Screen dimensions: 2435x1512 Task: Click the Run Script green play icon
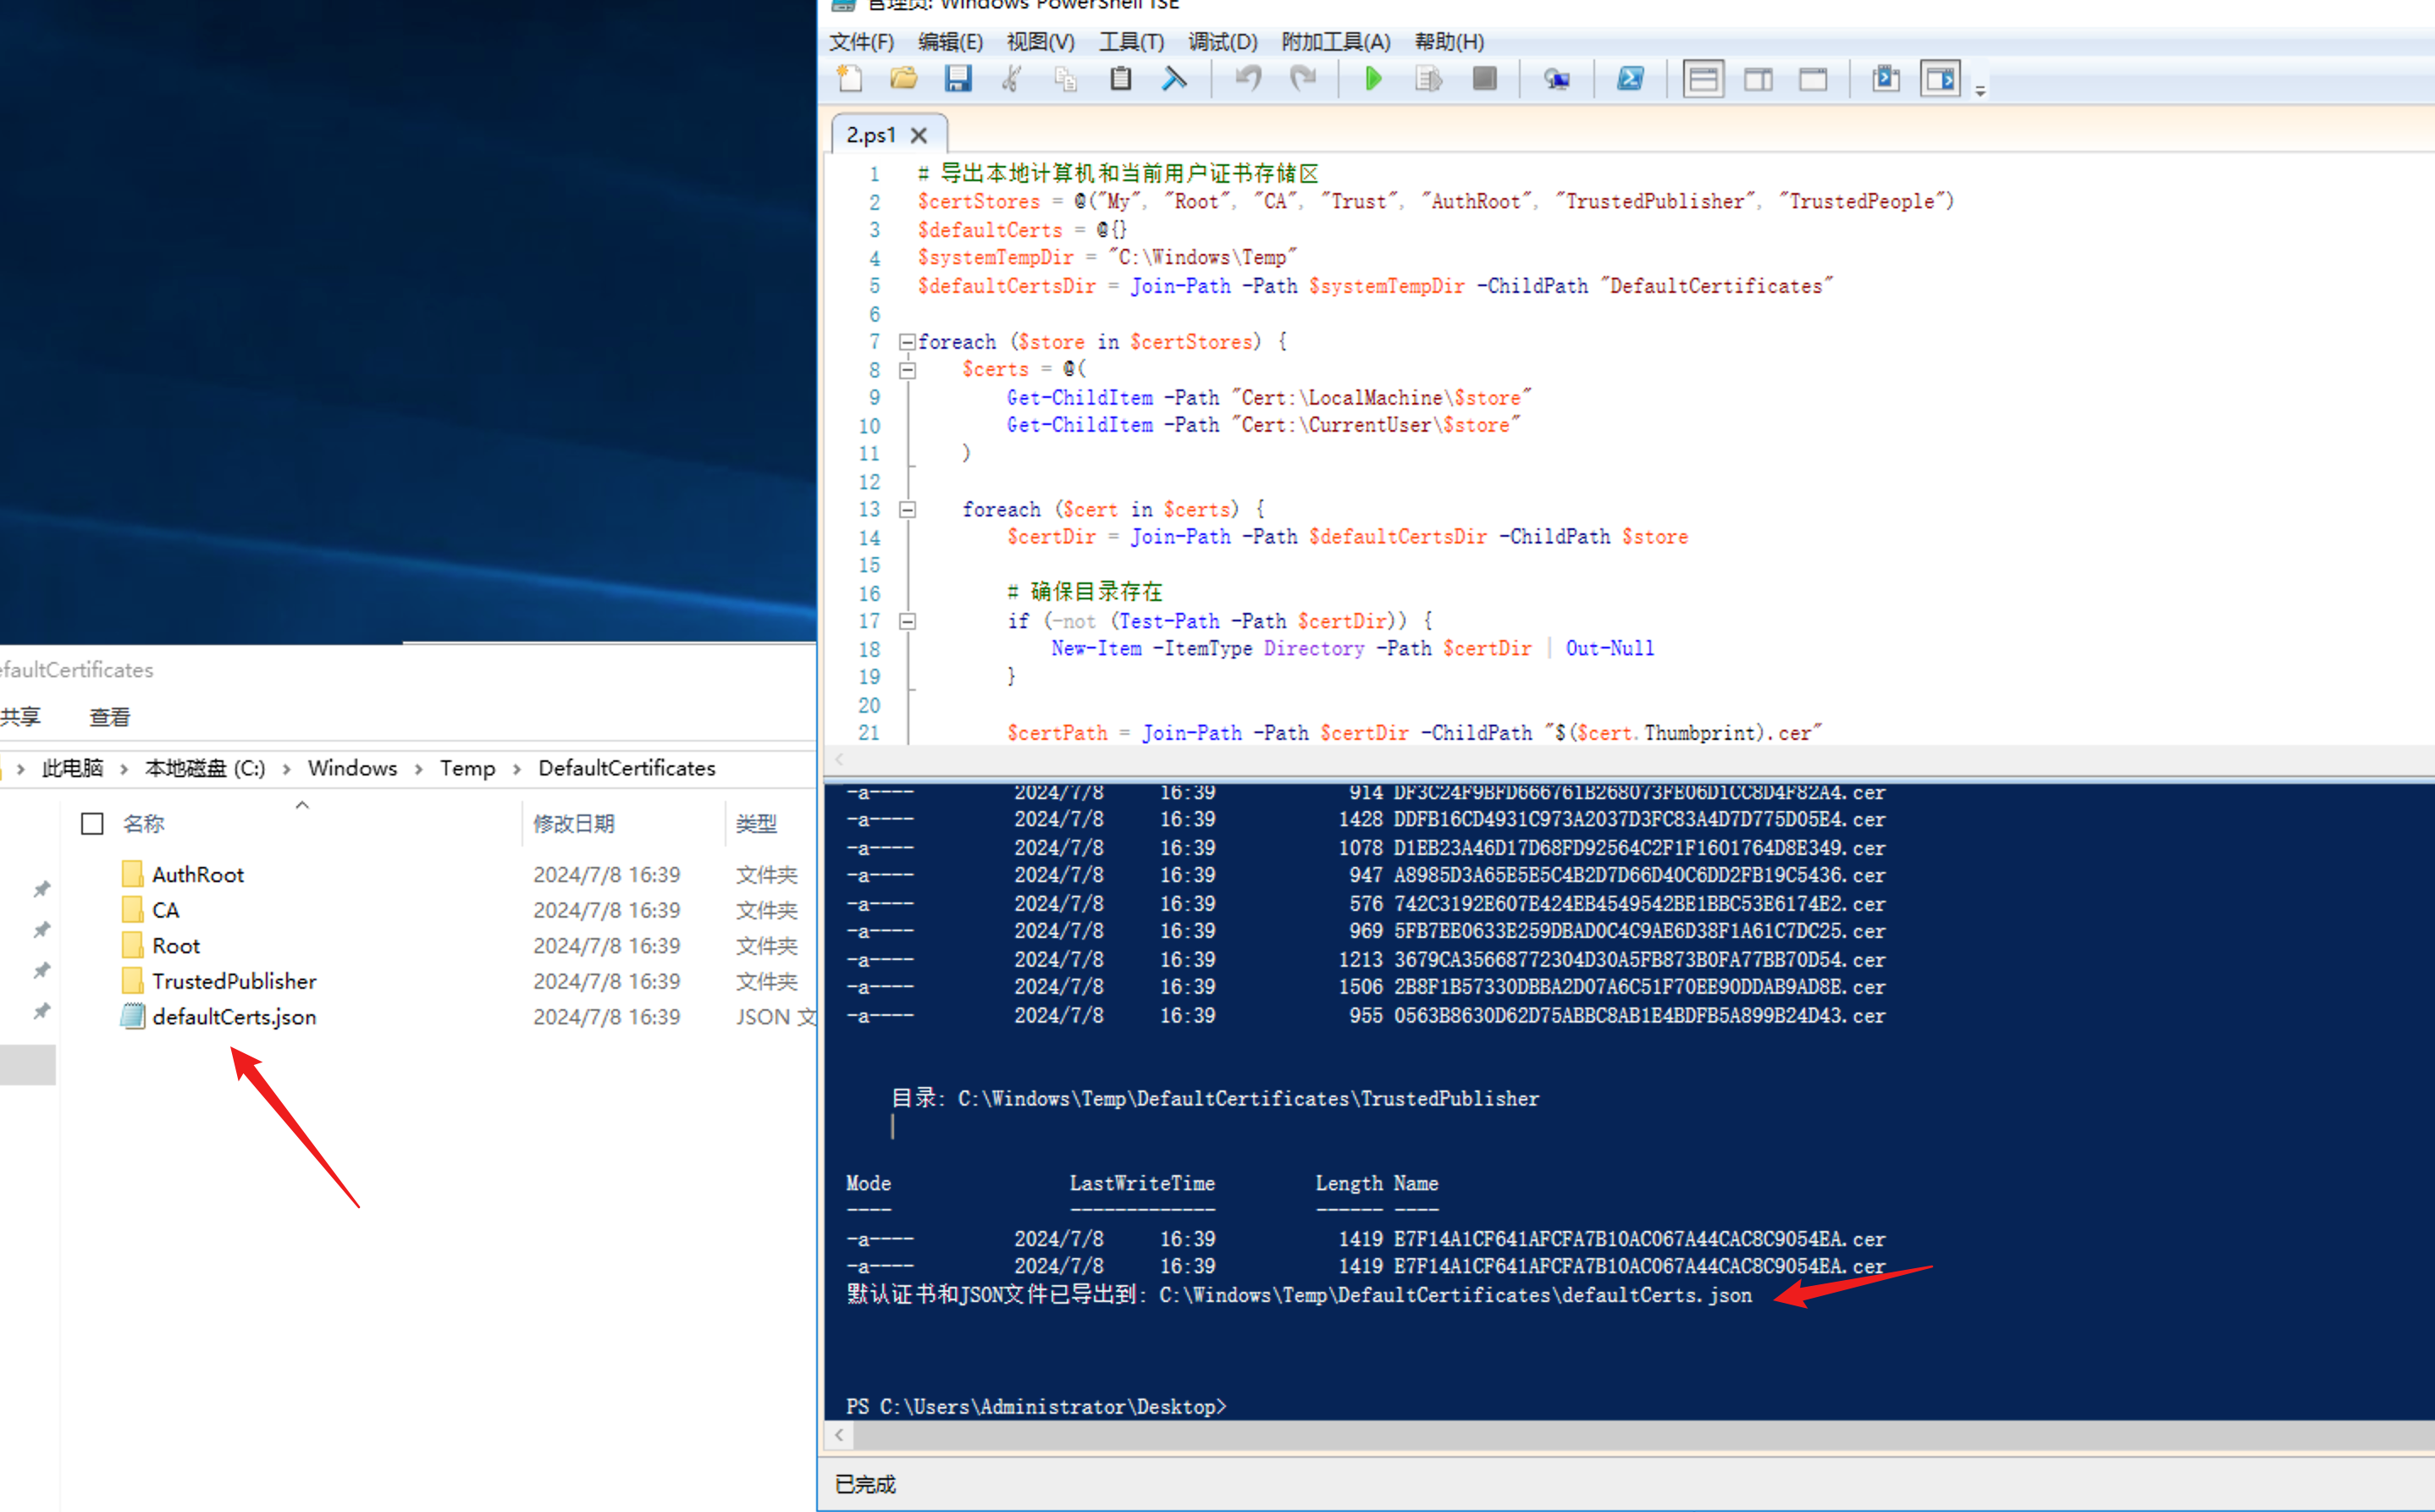pos(1373,79)
